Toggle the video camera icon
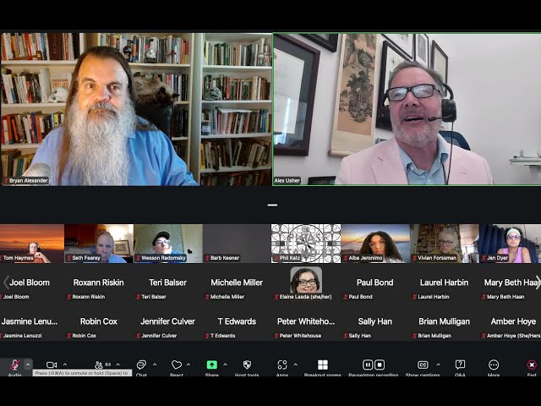541x406 pixels. pyautogui.click(x=52, y=365)
